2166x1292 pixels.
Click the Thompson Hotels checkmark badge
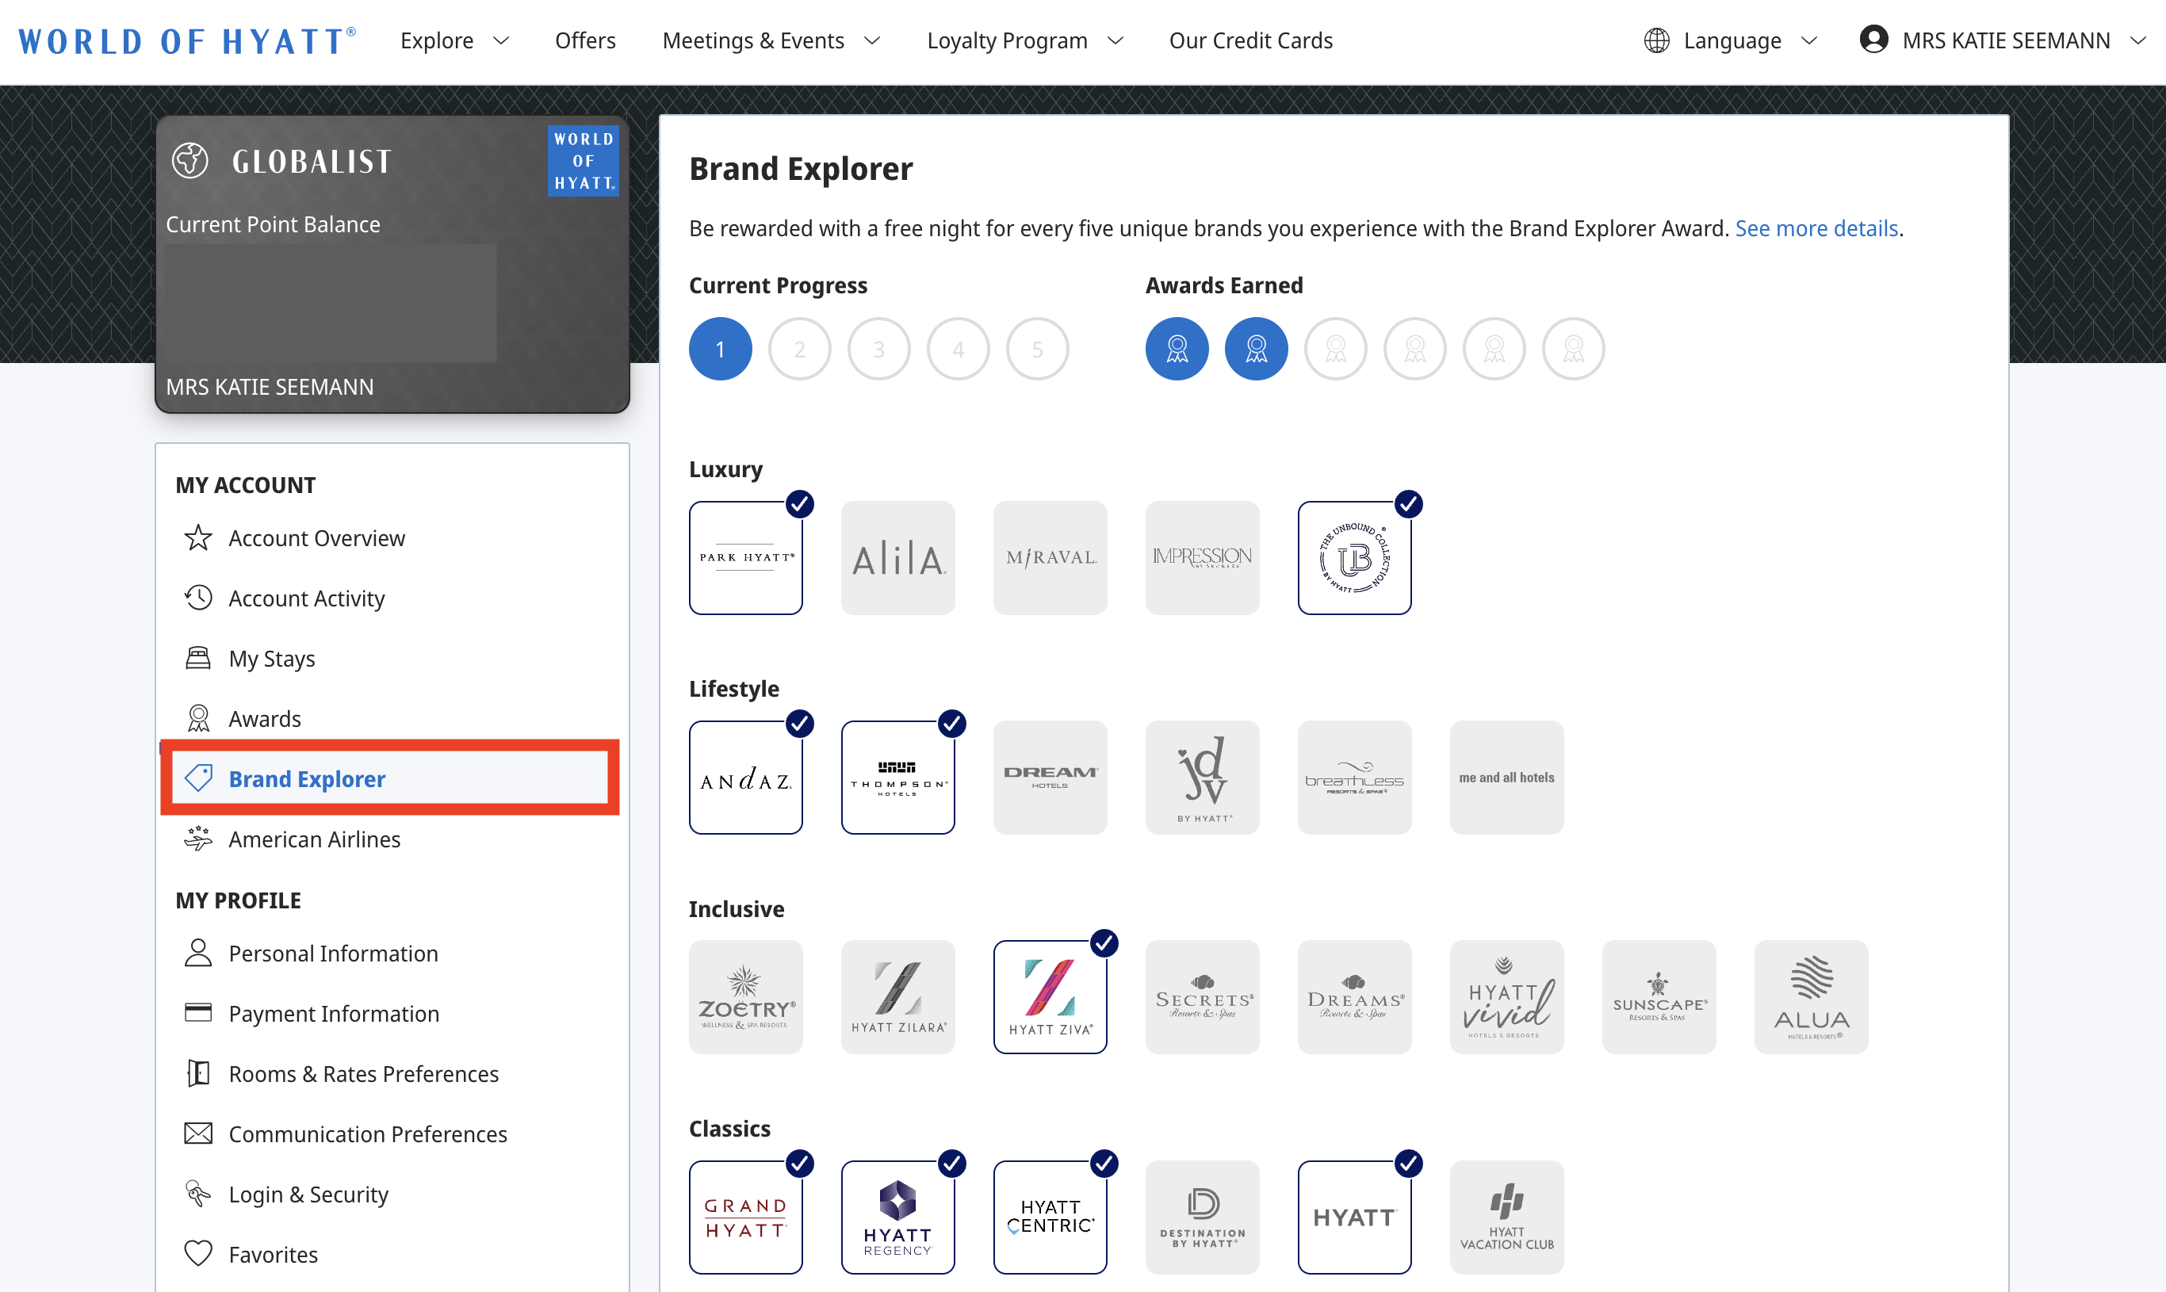pyautogui.click(x=952, y=724)
